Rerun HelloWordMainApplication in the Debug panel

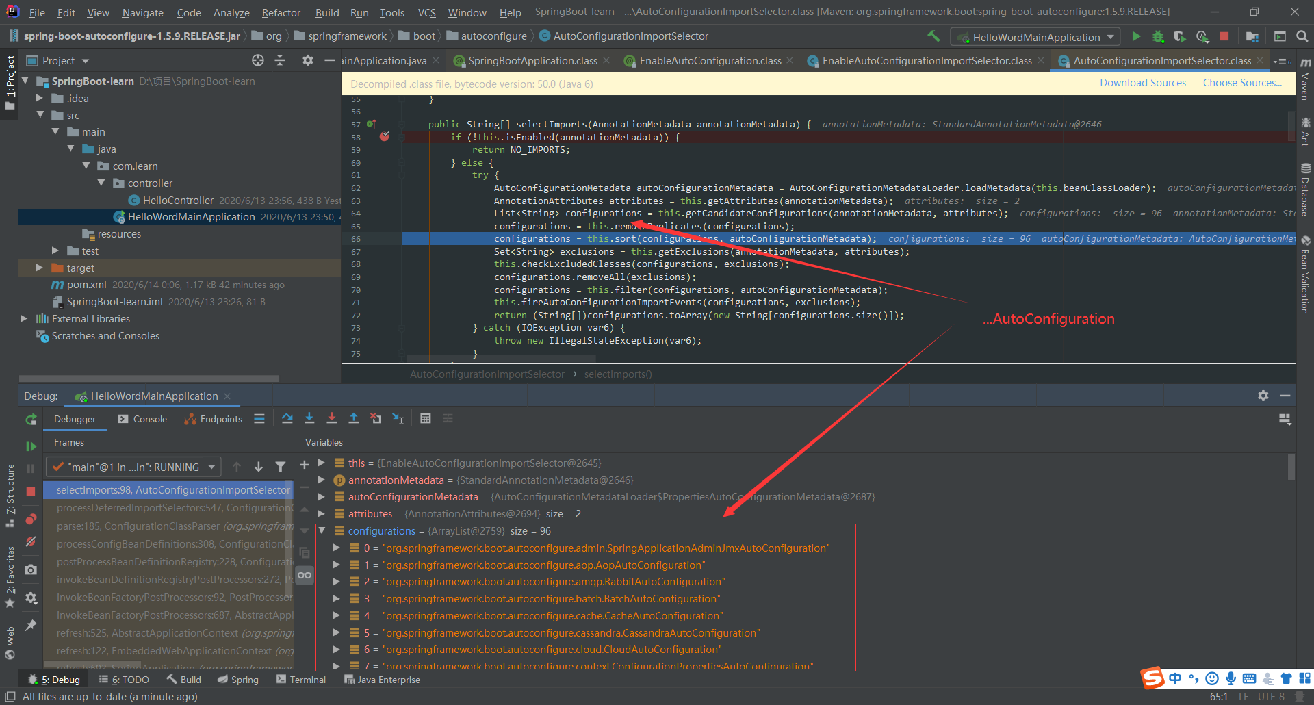point(31,420)
